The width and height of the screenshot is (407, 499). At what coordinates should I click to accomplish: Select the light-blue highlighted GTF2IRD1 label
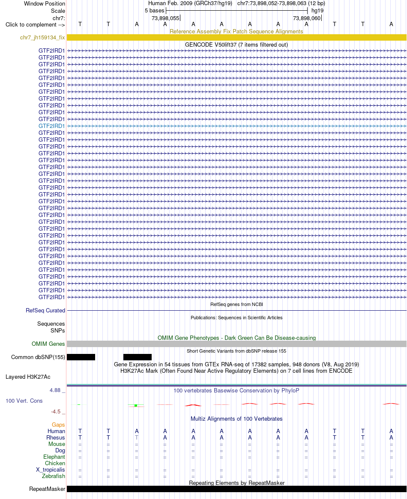[x=51, y=126]
